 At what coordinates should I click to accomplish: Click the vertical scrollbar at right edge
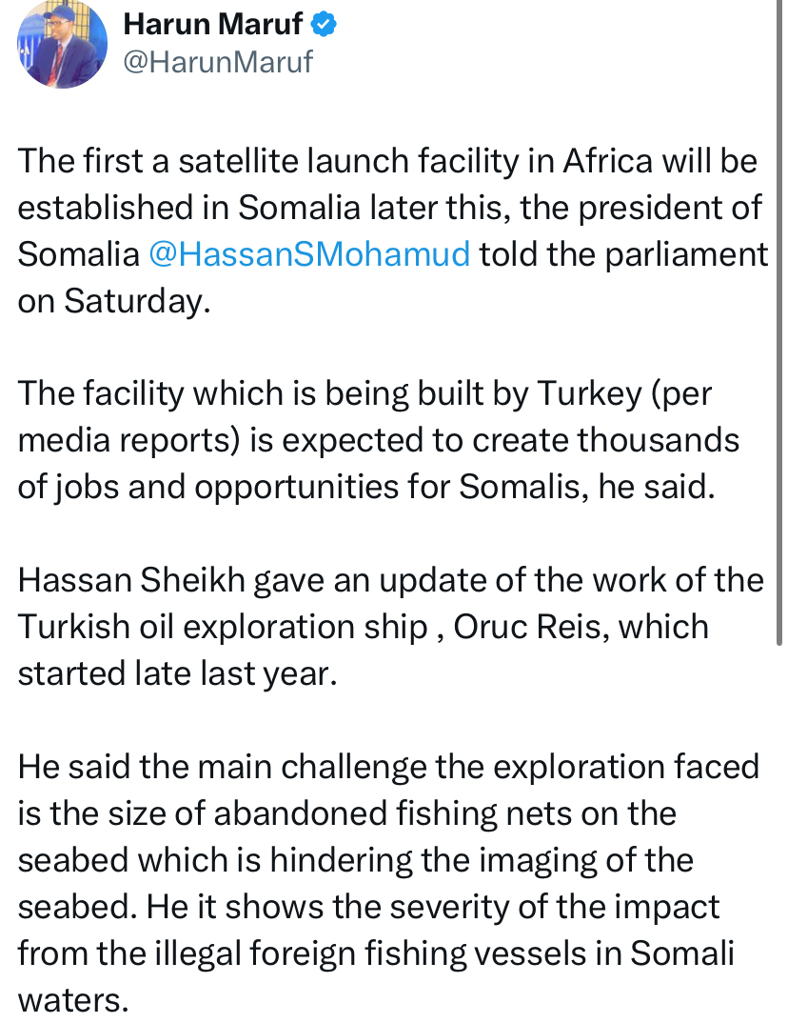pos(778,323)
